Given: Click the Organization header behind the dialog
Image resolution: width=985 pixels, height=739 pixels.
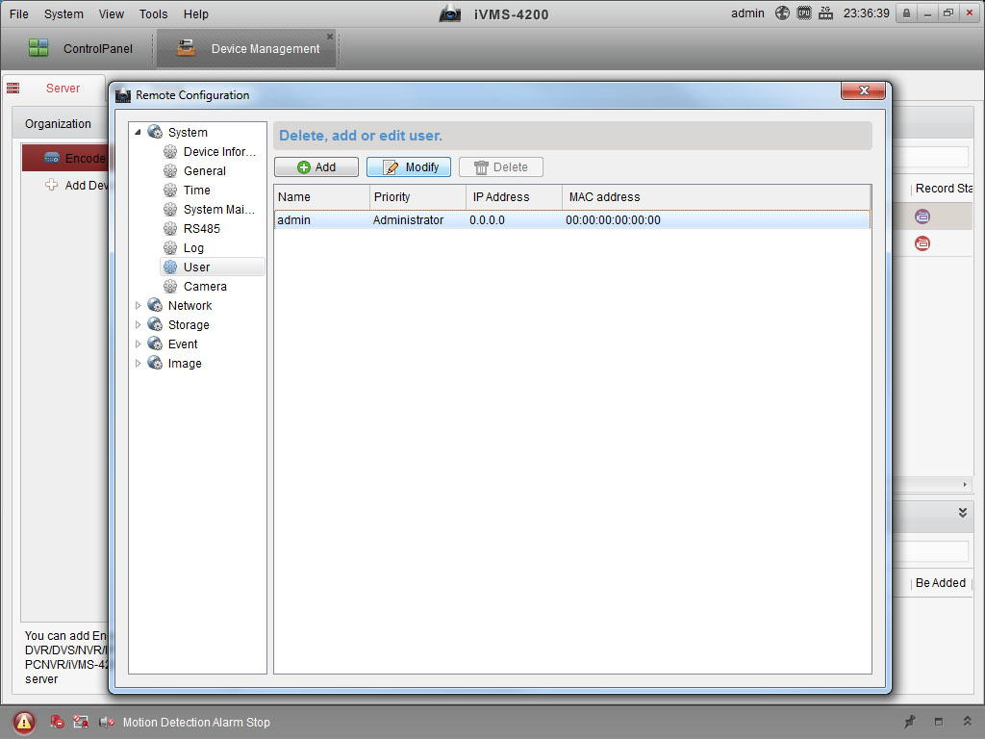Looking at the screenshot, I should pyautogui.click(x=58, y=124).
